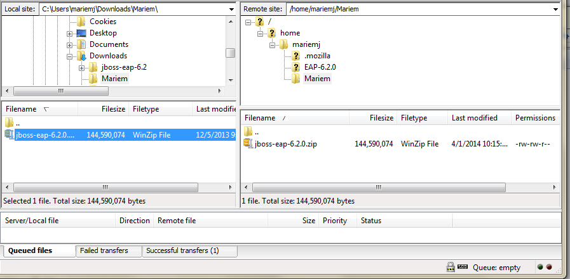Expand the jboss-eap-6.2 local folder
Screen dimensions: 570x279
81,68
